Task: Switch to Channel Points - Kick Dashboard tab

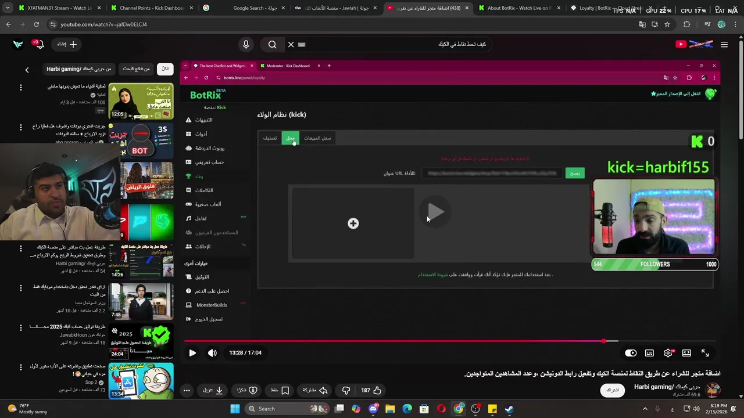Action: click(151, 8)
